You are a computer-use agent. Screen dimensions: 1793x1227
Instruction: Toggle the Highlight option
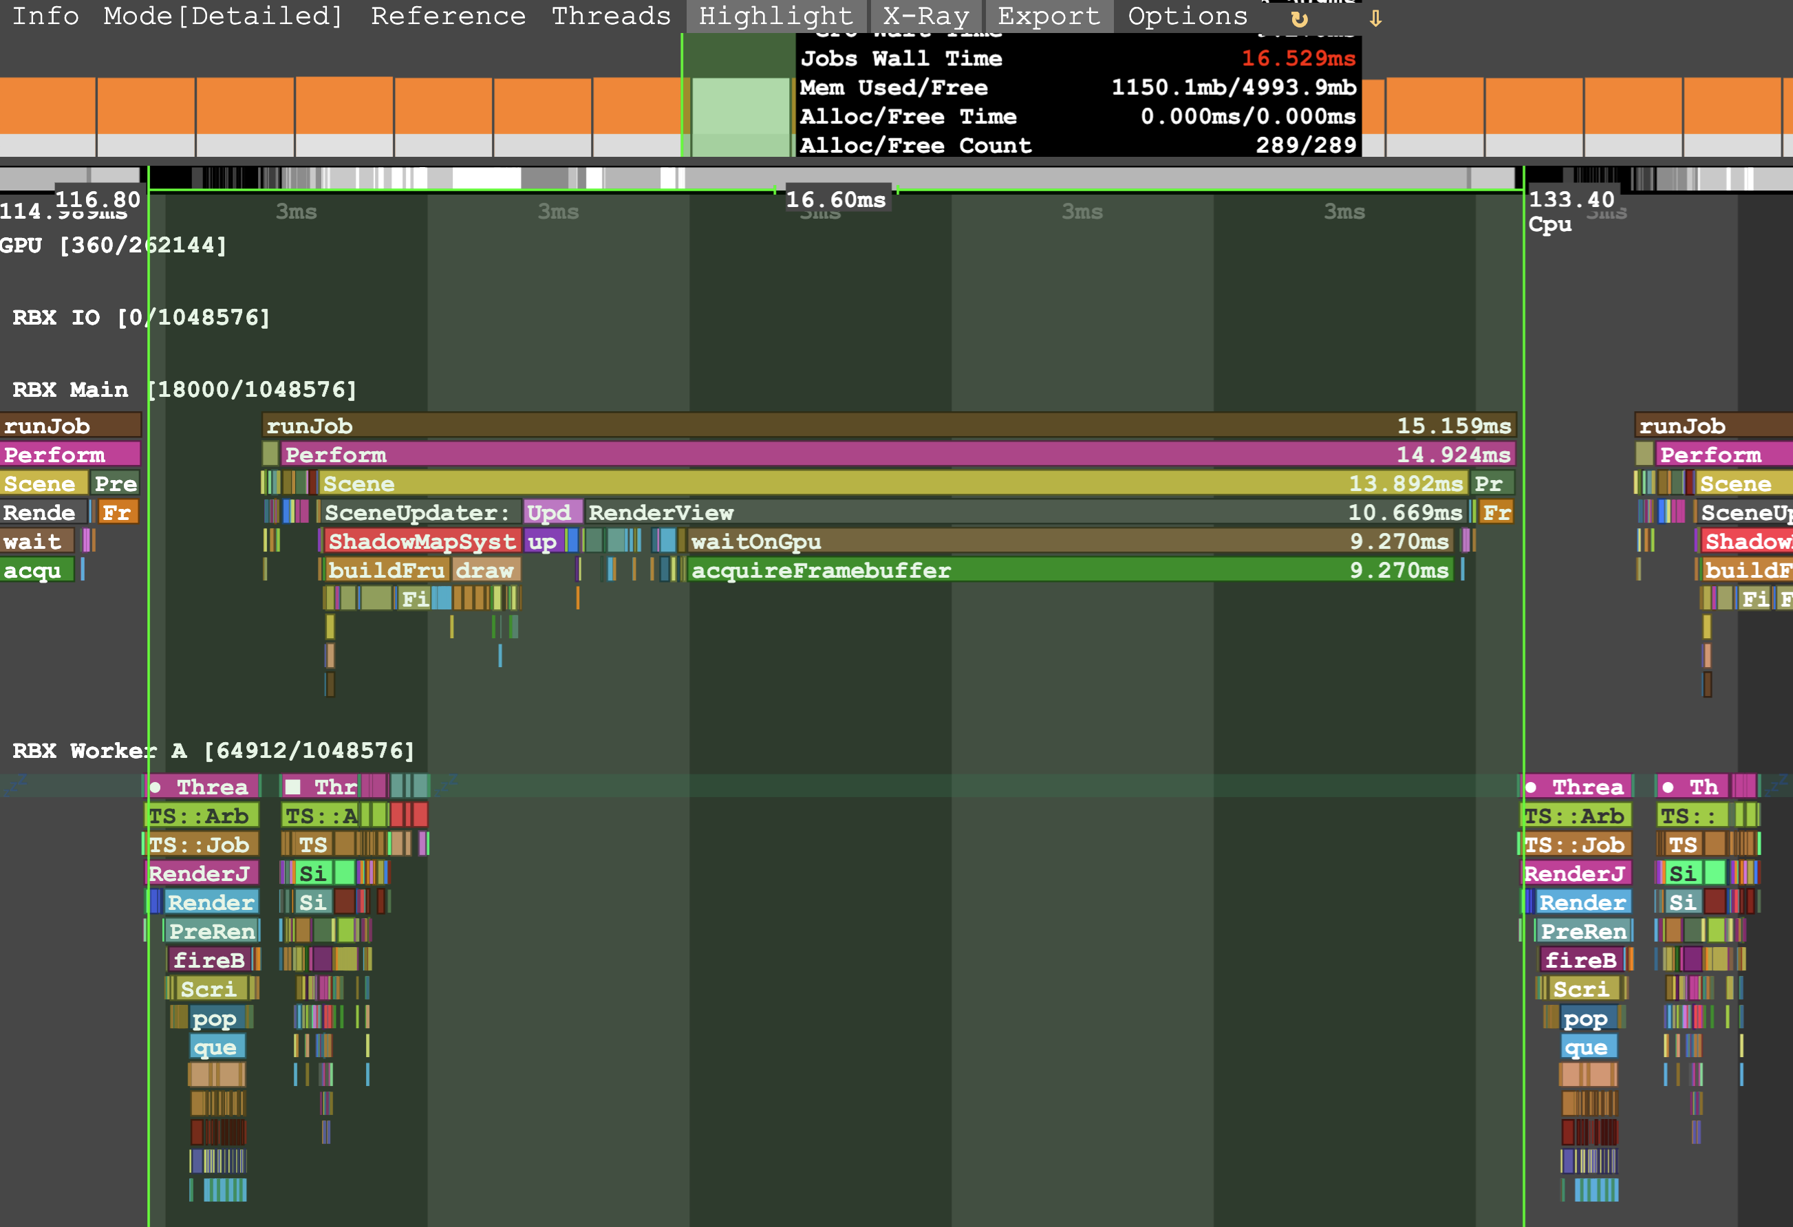coord(775,17)
